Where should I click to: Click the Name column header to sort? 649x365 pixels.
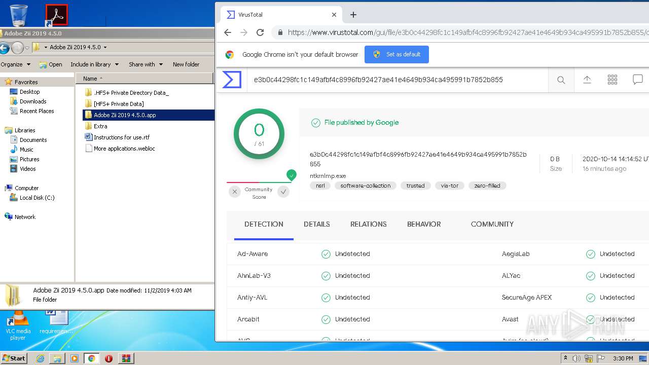(145, 79)
